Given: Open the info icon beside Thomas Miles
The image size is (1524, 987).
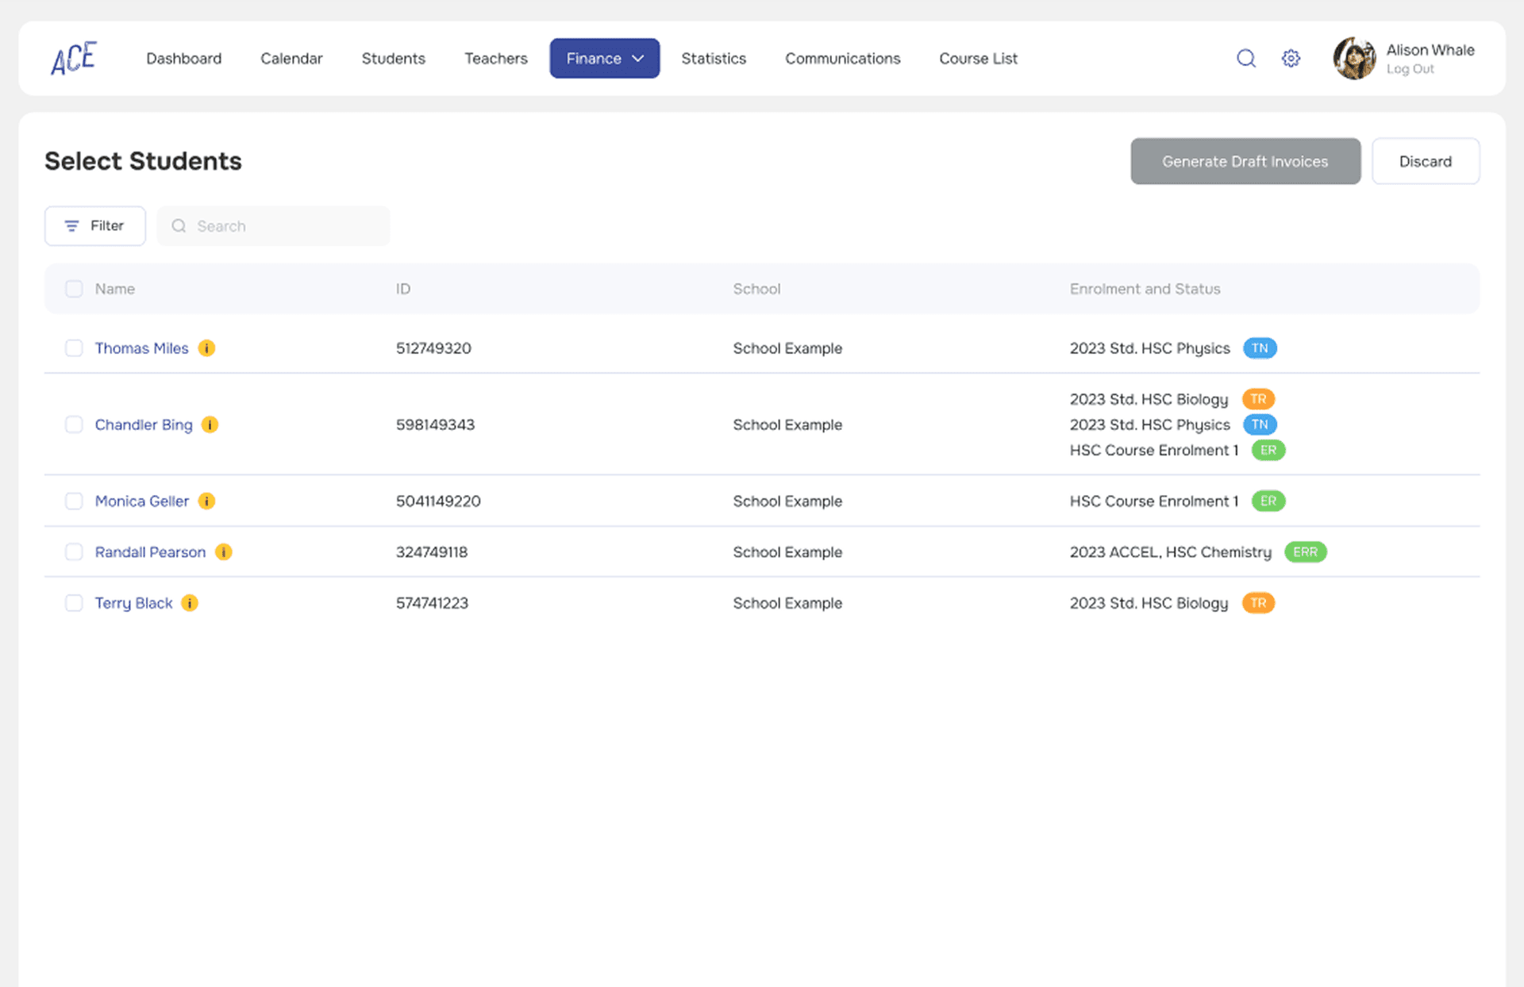Looking at the screenshot, I should pyautogui.click(x=206, y=348).
